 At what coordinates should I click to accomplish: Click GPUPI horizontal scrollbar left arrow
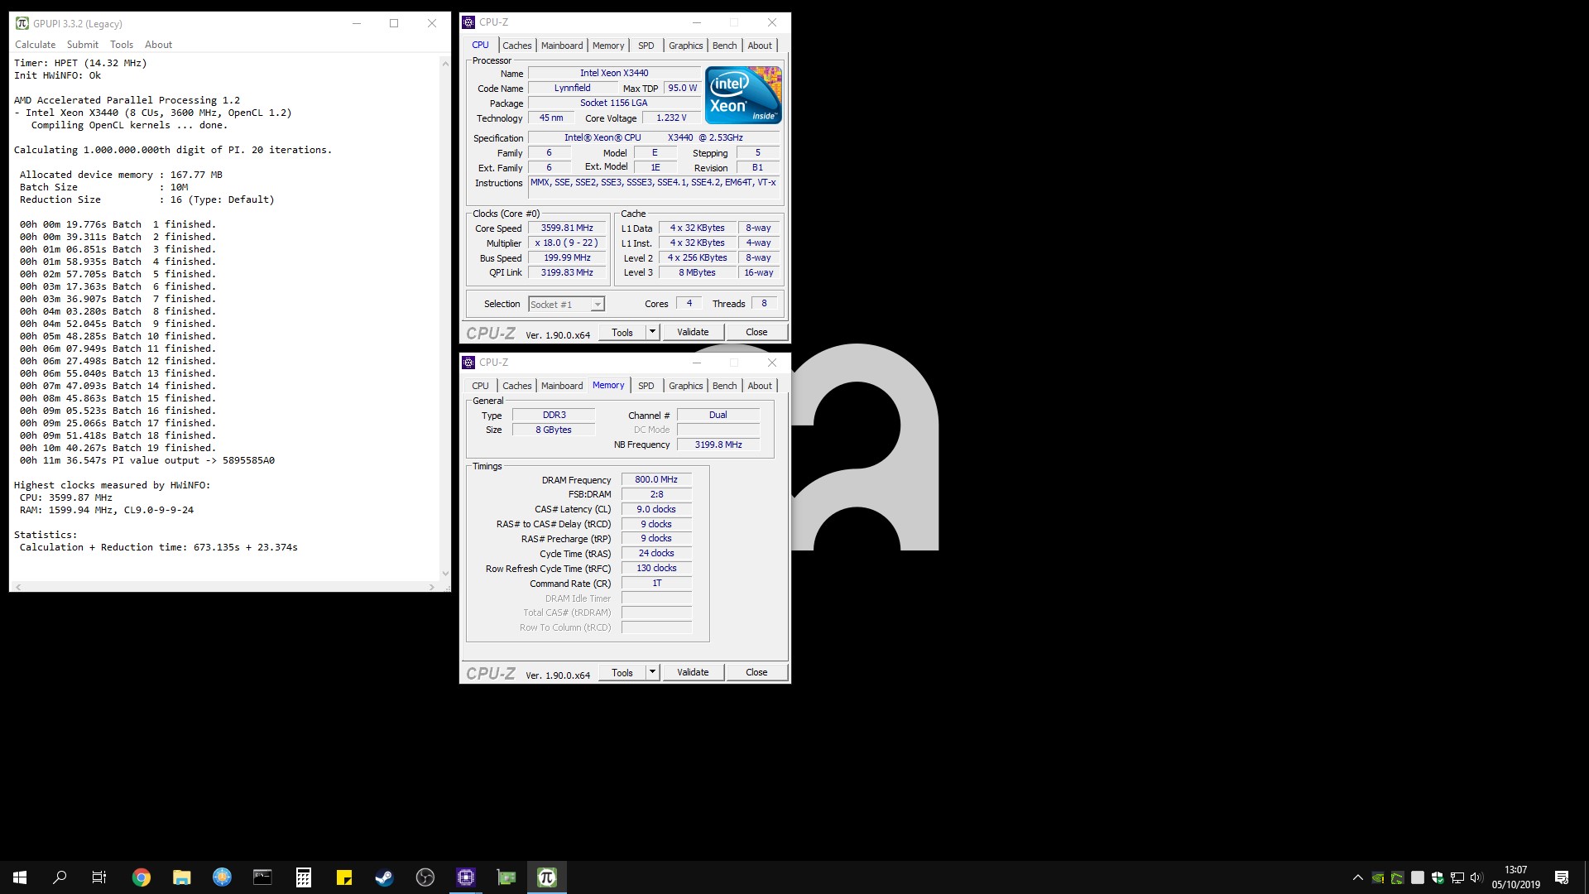[18, 587]
